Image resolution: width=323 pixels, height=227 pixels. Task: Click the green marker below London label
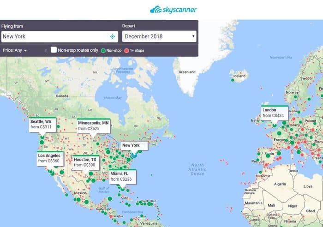pos(275,125)
